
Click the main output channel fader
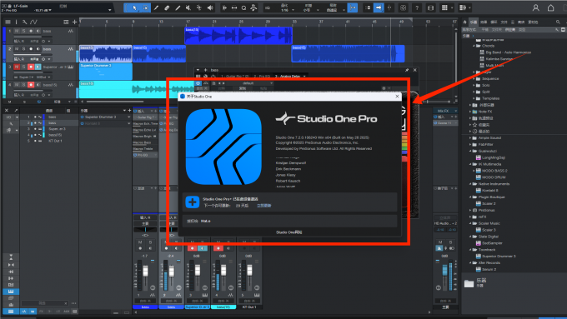[x=444, y=270]
